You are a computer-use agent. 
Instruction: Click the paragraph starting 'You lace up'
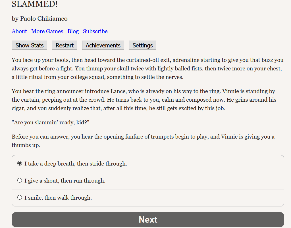tap(148, 69)
